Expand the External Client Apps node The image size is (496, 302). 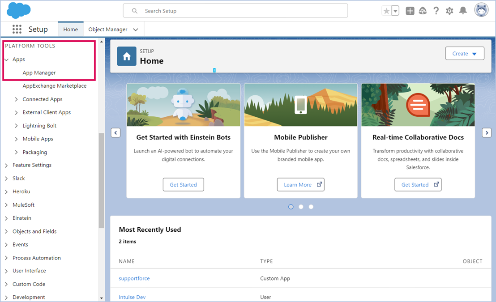[x=16, y=113]
